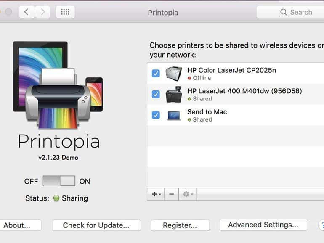Screen dimensions: 324x243
Task: Click the Register... button
Action: tap(180, 225)
